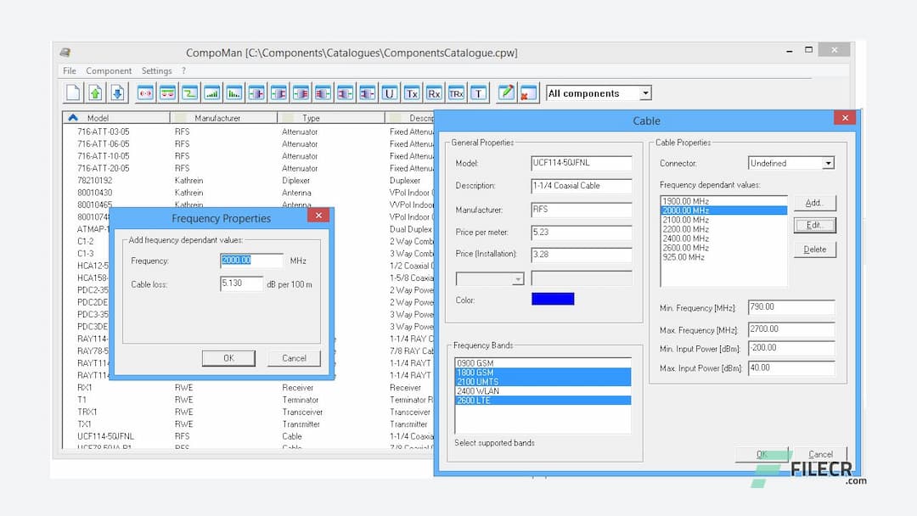Click the TRx transceiver toolbar icon
Screen dimensions: 917x516
(456, 93)
